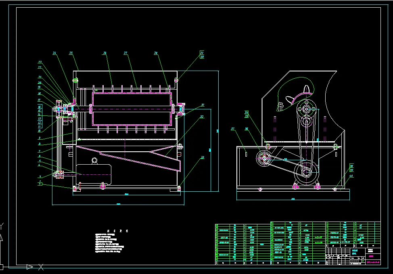The height and width of the screenshot is (274, 393).
Task: Click part callout number 20
Action: pos(40,82)
